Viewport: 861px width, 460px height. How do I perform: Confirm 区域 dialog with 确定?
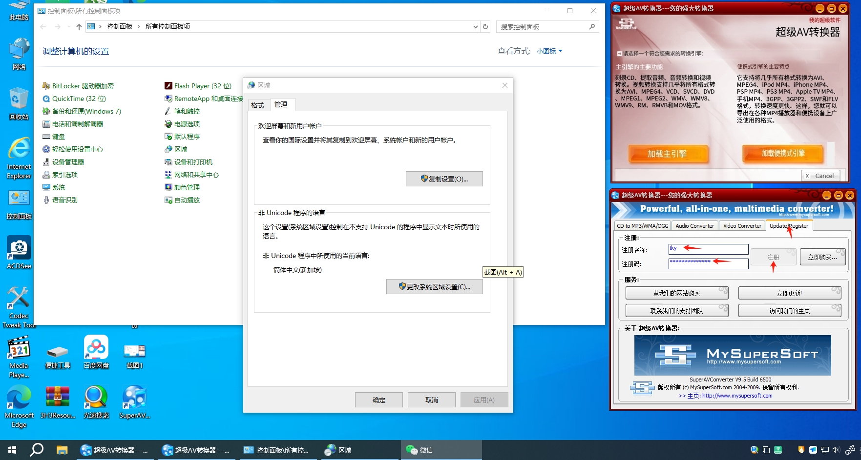pyautogui.click(x=378, y=400)
